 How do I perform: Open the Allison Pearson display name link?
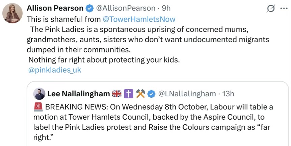(55, 8)
